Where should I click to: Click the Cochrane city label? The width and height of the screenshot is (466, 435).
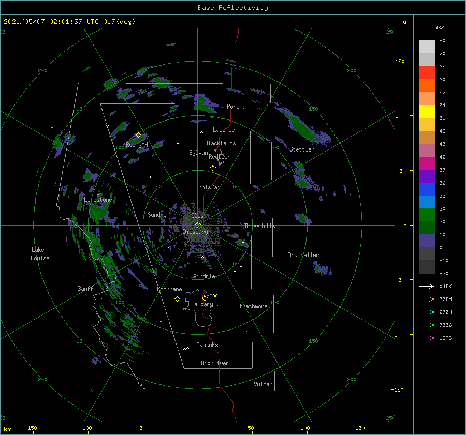169,289
